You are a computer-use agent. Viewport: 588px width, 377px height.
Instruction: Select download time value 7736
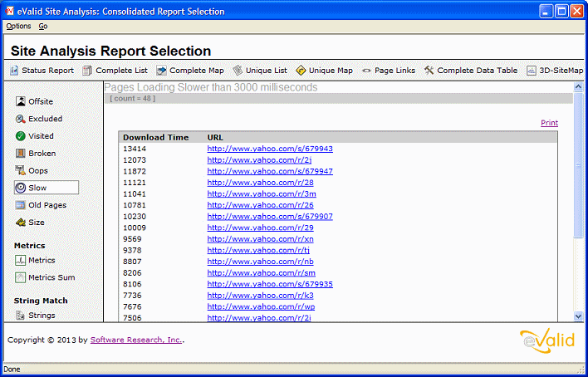132,296
